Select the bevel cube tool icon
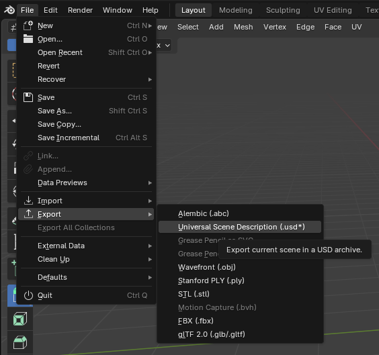379x355 pixels. [20, 342]
